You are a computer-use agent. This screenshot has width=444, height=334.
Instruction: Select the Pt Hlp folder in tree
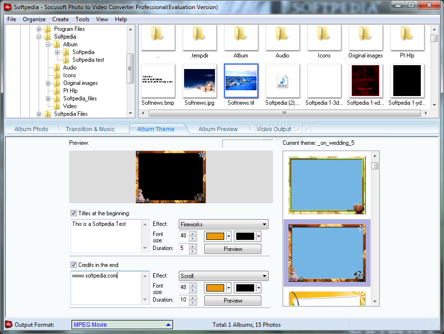point(70,91)
